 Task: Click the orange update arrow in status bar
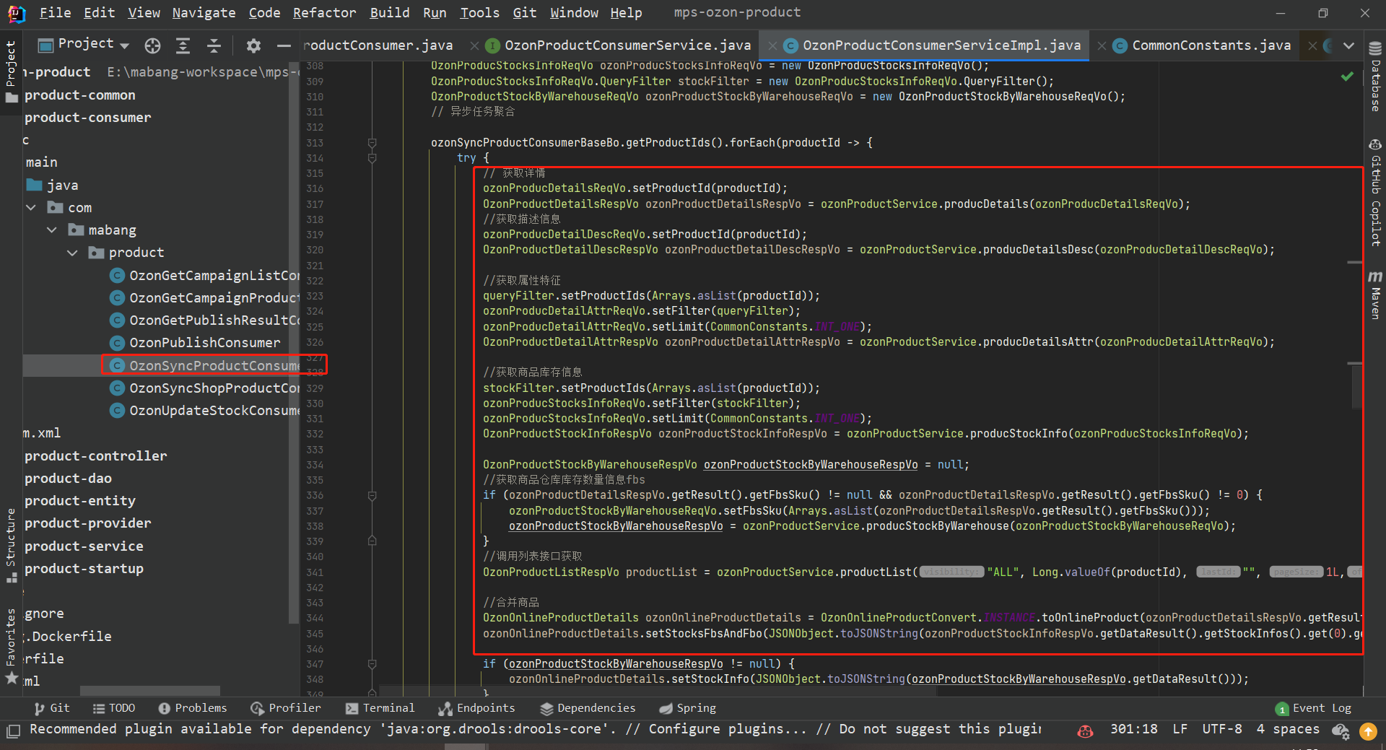pyautogui.click(x=1368, y=731)
